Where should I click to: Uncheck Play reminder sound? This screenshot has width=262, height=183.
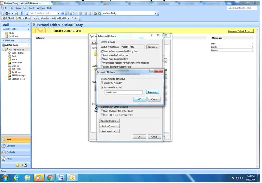click(102, 87)
